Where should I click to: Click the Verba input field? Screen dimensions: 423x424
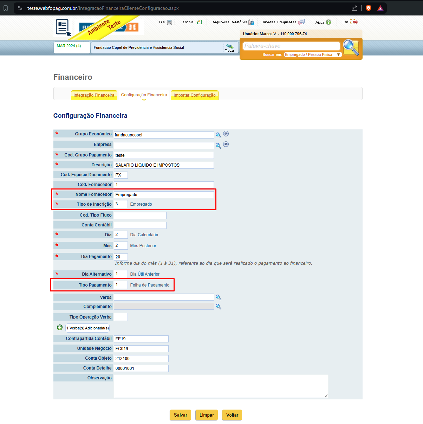(164, 297)
